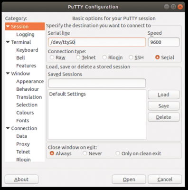The height and width of the screenshot is (190, 188).
Task: Choose Telnet connection type radio
Action: 78,57
